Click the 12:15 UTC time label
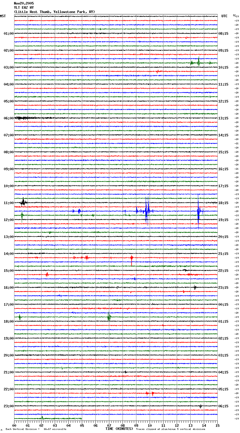This screenshot has width=240, height=433. coord(223,101)
